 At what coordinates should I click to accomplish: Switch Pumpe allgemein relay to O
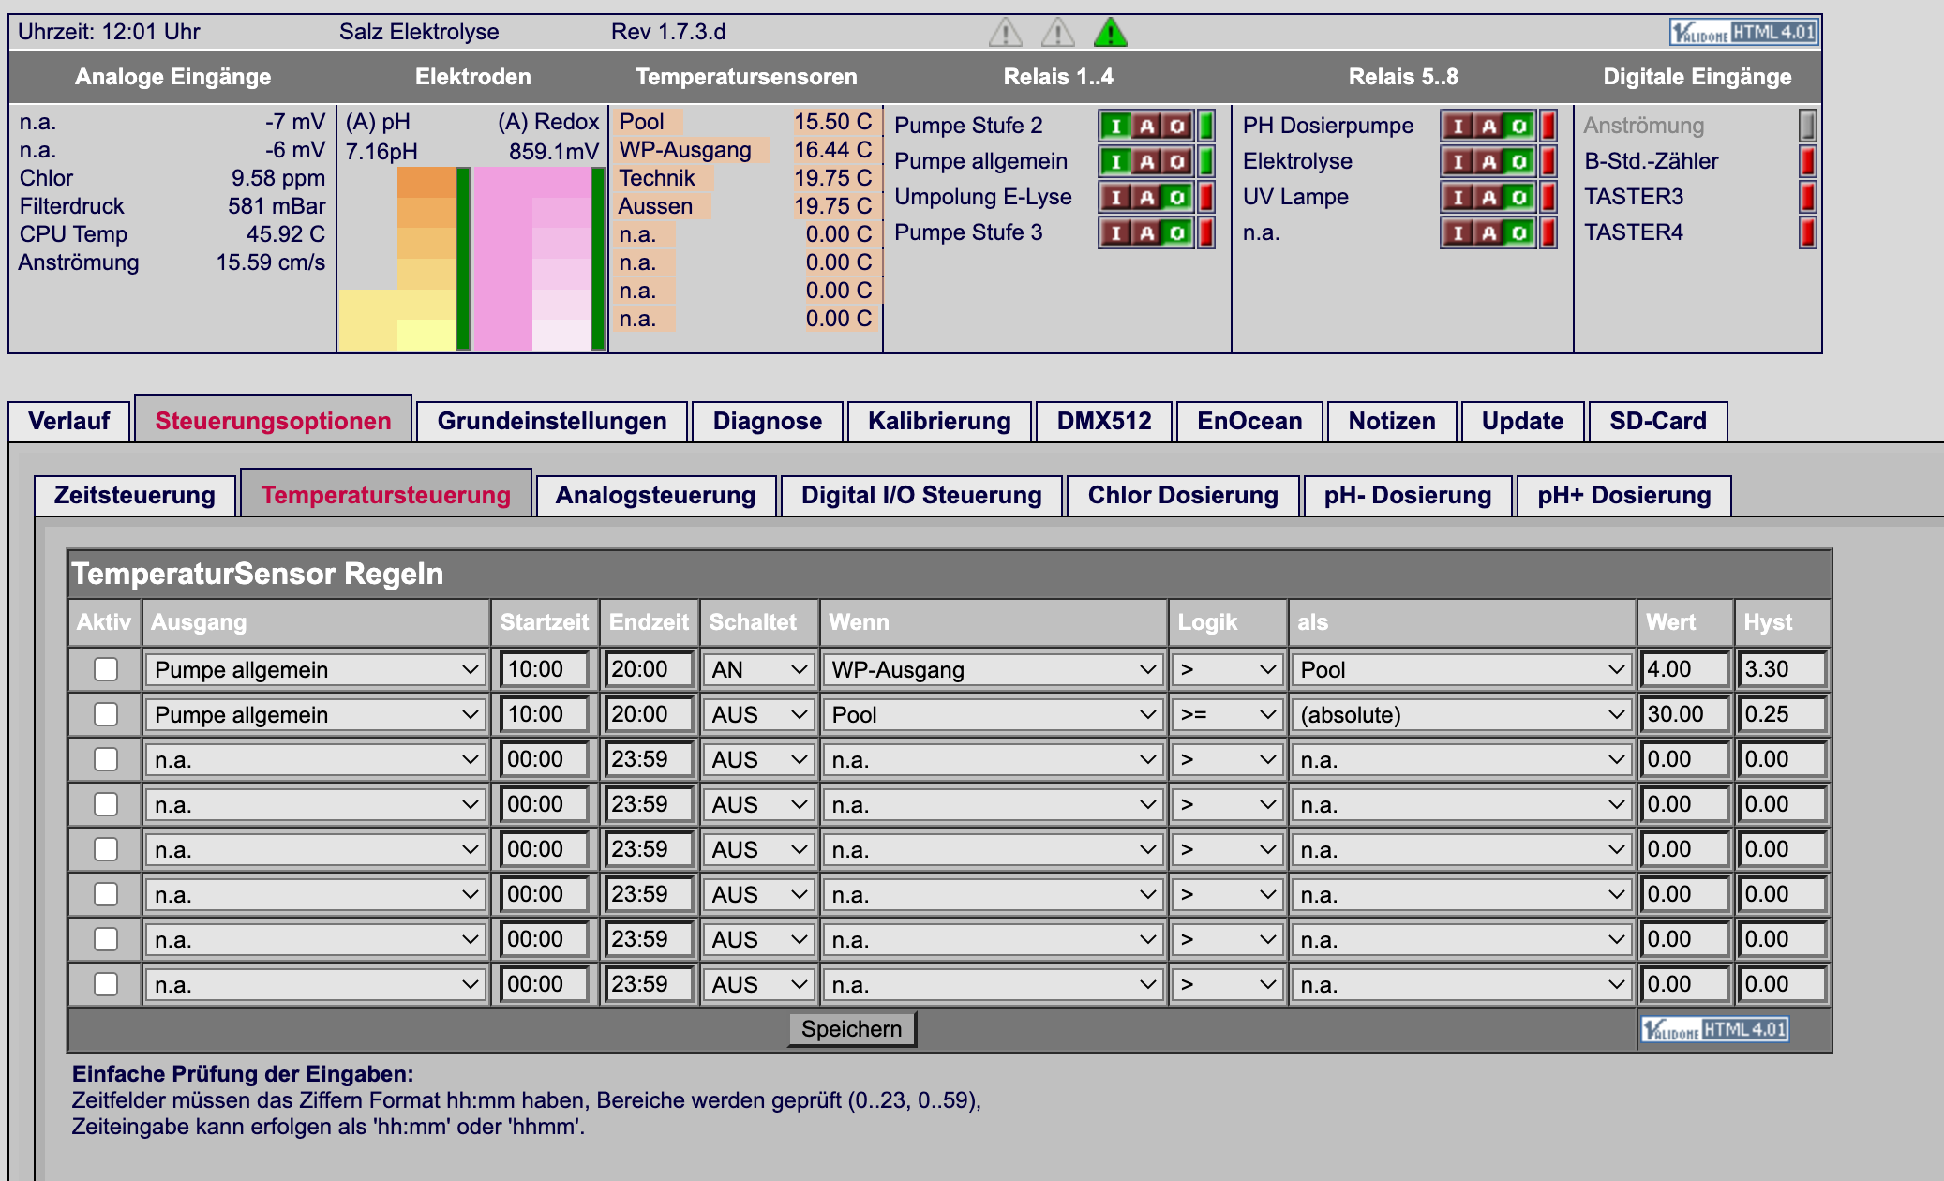1177,161
